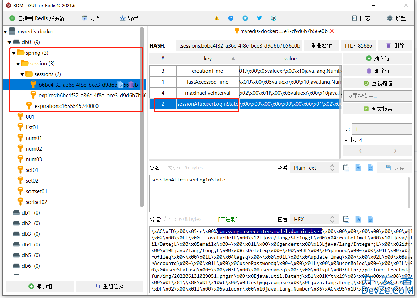Image resolution: width=417 pixels, height=298 pixels.
Task: Click the 页面搜索中 search field
Action: point(378,96)
